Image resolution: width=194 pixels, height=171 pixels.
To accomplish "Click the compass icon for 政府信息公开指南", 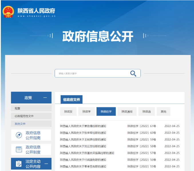I will pos(19,135).
